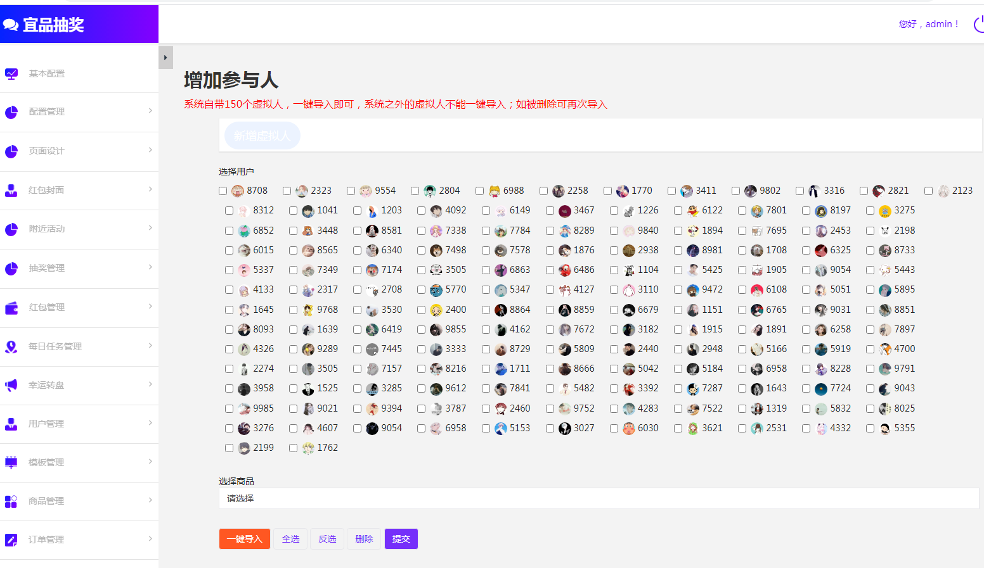Click avatar of user 5153
This screenshot has width=984, height=568.
[501, 429]
